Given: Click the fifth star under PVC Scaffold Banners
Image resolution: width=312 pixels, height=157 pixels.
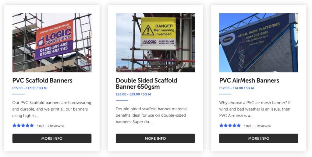Looking at the screenshot, I should tap(32, 125).
